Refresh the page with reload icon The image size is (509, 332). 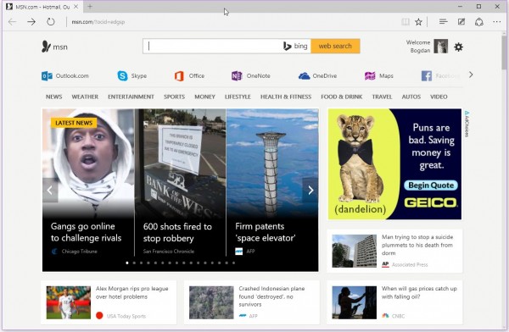pyautogui.click(x=50, y=22)
